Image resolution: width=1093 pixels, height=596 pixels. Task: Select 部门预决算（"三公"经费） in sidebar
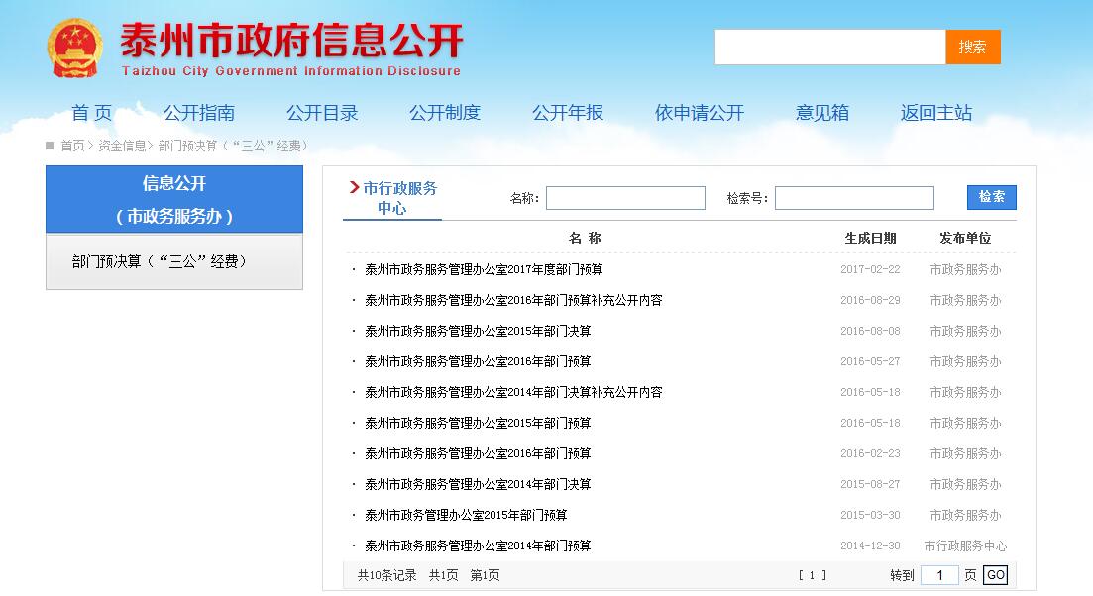point(160,261)
